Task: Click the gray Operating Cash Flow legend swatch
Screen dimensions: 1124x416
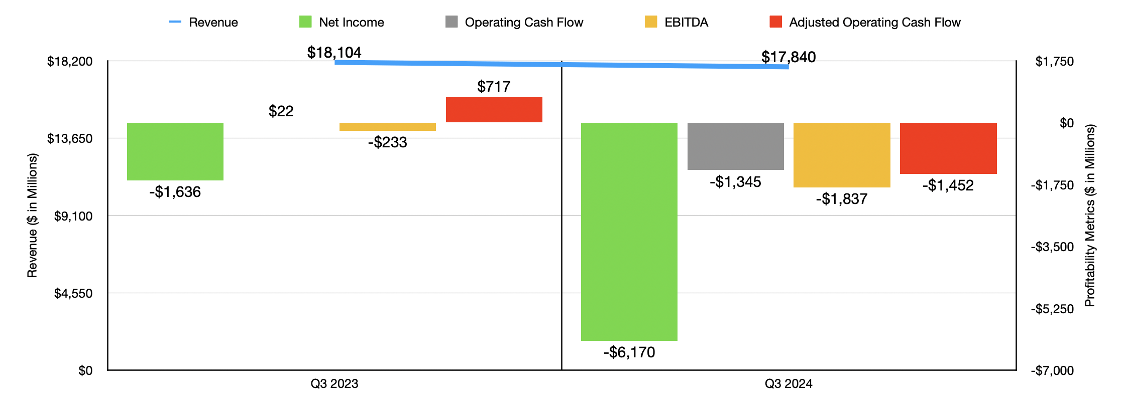Action: 452,22
